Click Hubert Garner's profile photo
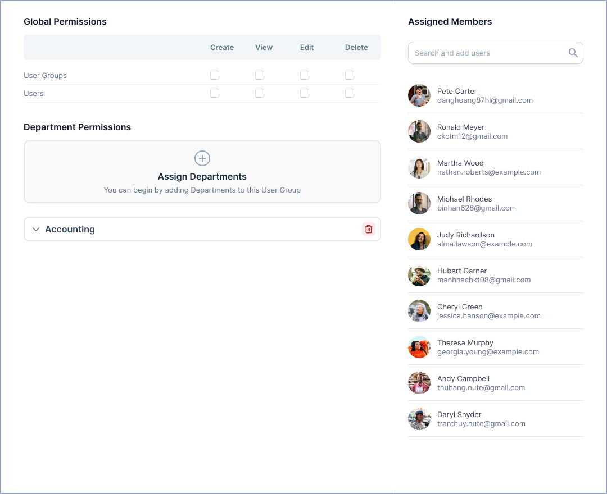The image size is (607, 494). (419, 275)
